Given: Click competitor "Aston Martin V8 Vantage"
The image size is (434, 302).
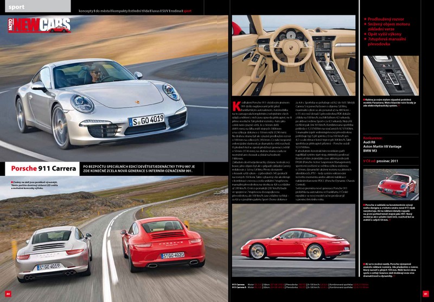Looking at the screenshot, I should point(382,147).
